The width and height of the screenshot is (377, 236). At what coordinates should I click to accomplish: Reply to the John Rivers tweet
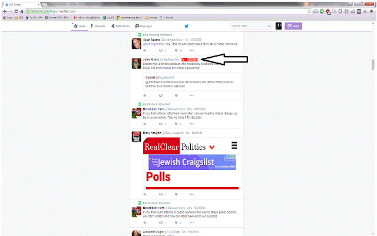(145, 96)
